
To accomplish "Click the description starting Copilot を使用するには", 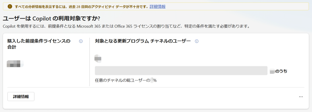I will point(127,26).
